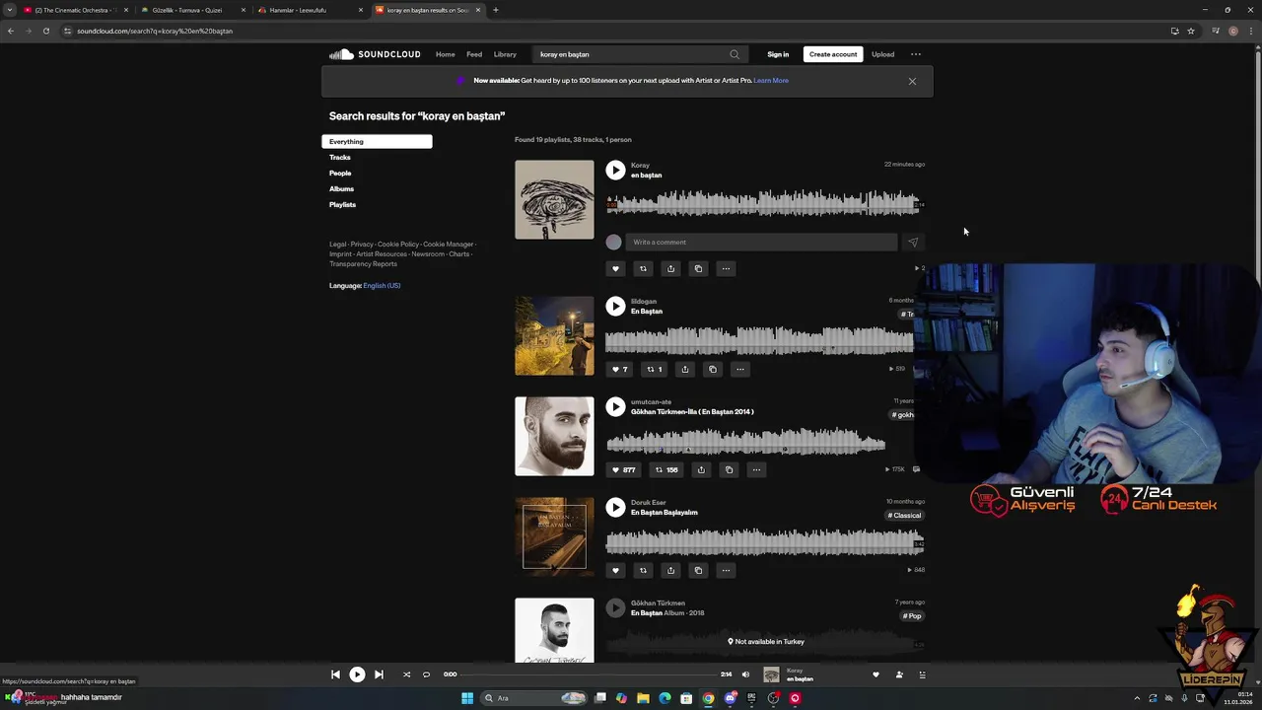The image size is (1262, 710).
Task: Copy link for ildogan's track
Action: point(713,369)
